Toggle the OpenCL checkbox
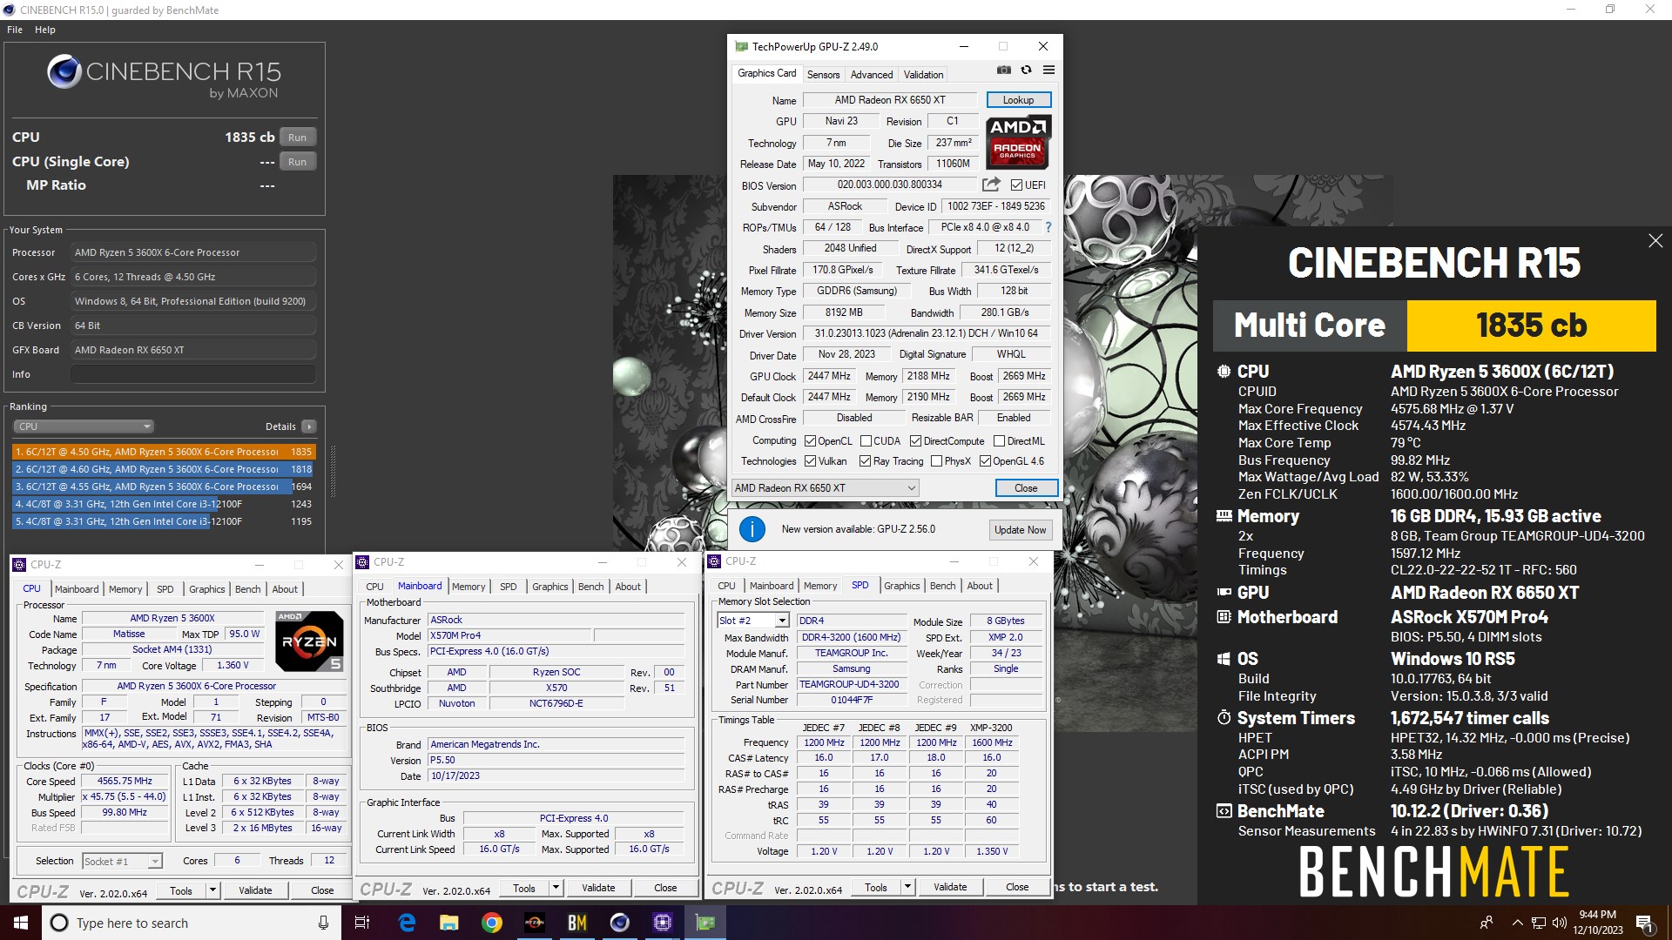Image resolution: width=1672 pixels, height=940 pixels. pos(811,441)
